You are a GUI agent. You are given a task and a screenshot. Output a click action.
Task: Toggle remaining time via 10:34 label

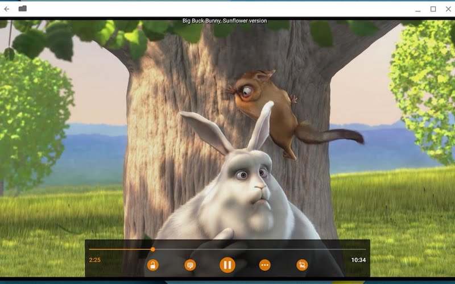[358, 260]
